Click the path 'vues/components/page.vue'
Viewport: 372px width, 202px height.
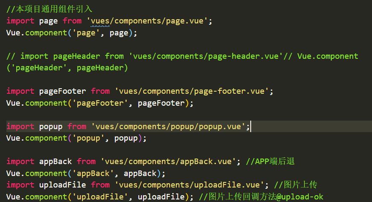pyautogui.click(x=147, y=21)
